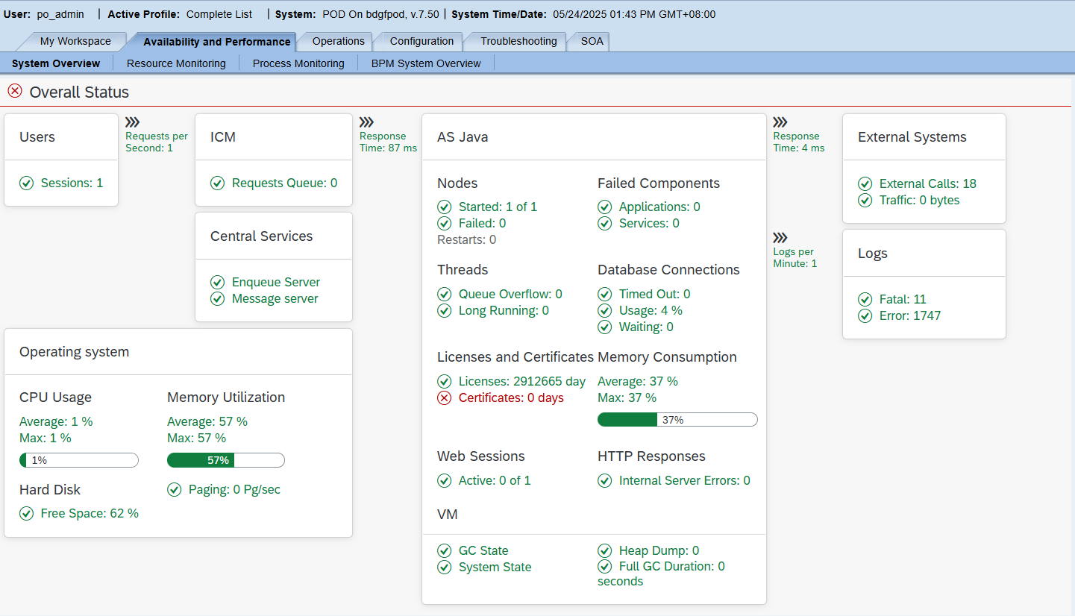Screen dimensions: 1075x616
Task: Click the green check beside Requests Queue
Action: tap(217, 183)
